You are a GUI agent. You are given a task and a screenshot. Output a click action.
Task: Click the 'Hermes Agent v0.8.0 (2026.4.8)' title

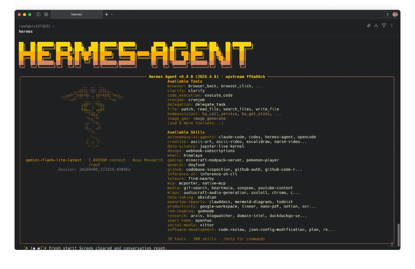(184, 77)
